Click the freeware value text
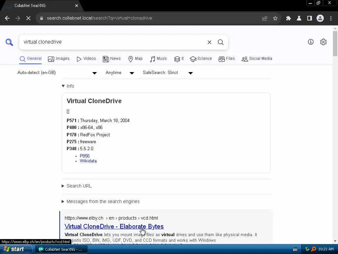This screenshot has width=338, height=254. click(88, 142)
